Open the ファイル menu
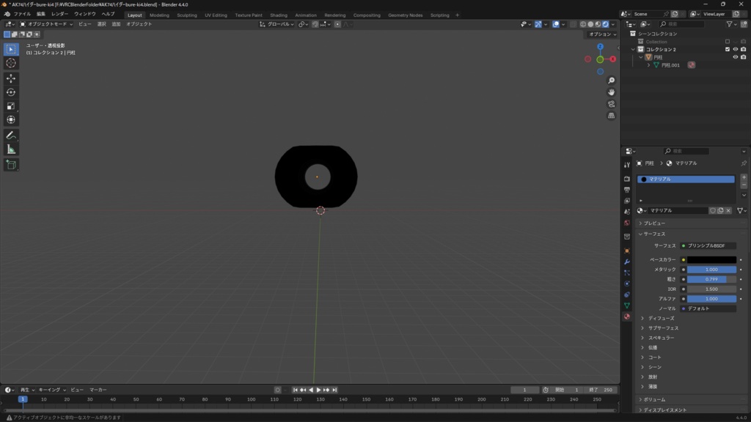751x422 pixels. [x=22, y=15]
